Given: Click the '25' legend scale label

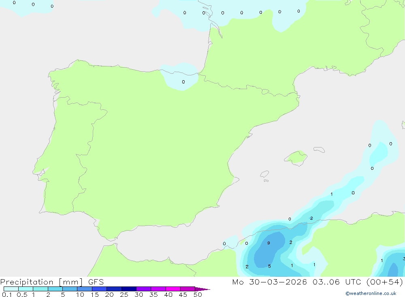Looking at the screenshot, I should [124, 295].
